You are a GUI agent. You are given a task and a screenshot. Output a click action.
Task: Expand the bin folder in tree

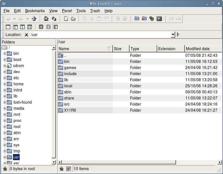pos(5,54)
